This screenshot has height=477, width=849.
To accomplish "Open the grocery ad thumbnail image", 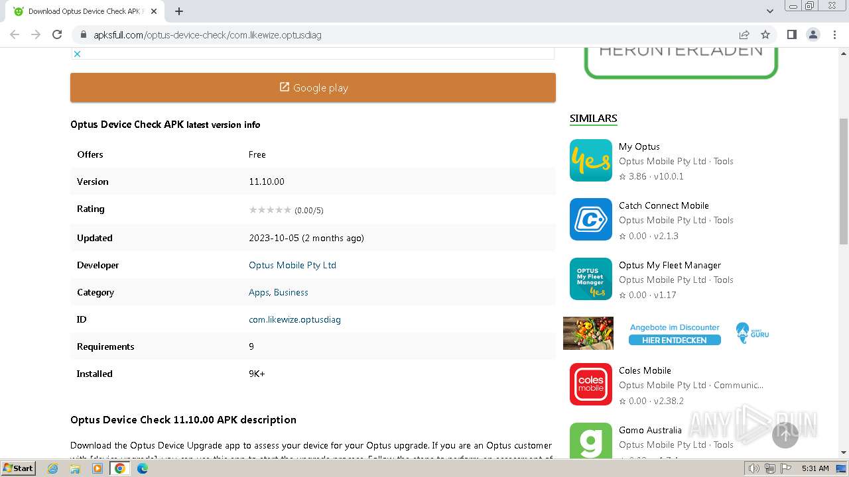I will (x=588, y=333).
